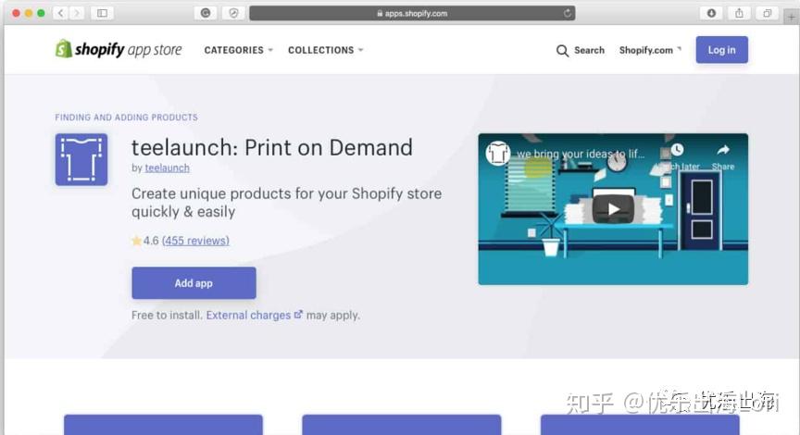Click the Search magnifier icon
This screenshot has width=800, height=435.
pos(562,51)
